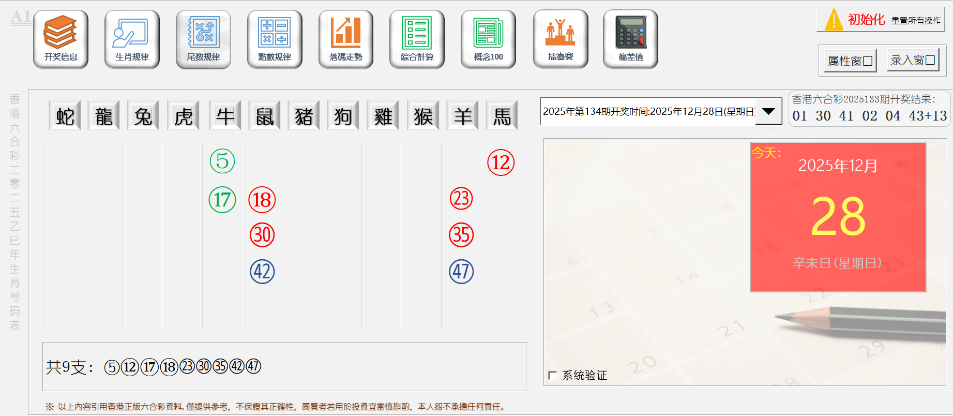Image resolution: width=953 pixels, height=416 pixels.
Task: Expand the draw period dropdown arrow
Action: click(x=768, y=111)
